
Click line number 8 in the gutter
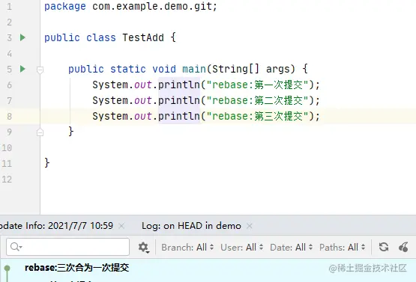[x=10, y=116]
